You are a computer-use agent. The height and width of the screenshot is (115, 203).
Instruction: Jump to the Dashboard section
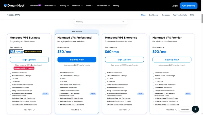pyautogui.click(x=154, y=15)
